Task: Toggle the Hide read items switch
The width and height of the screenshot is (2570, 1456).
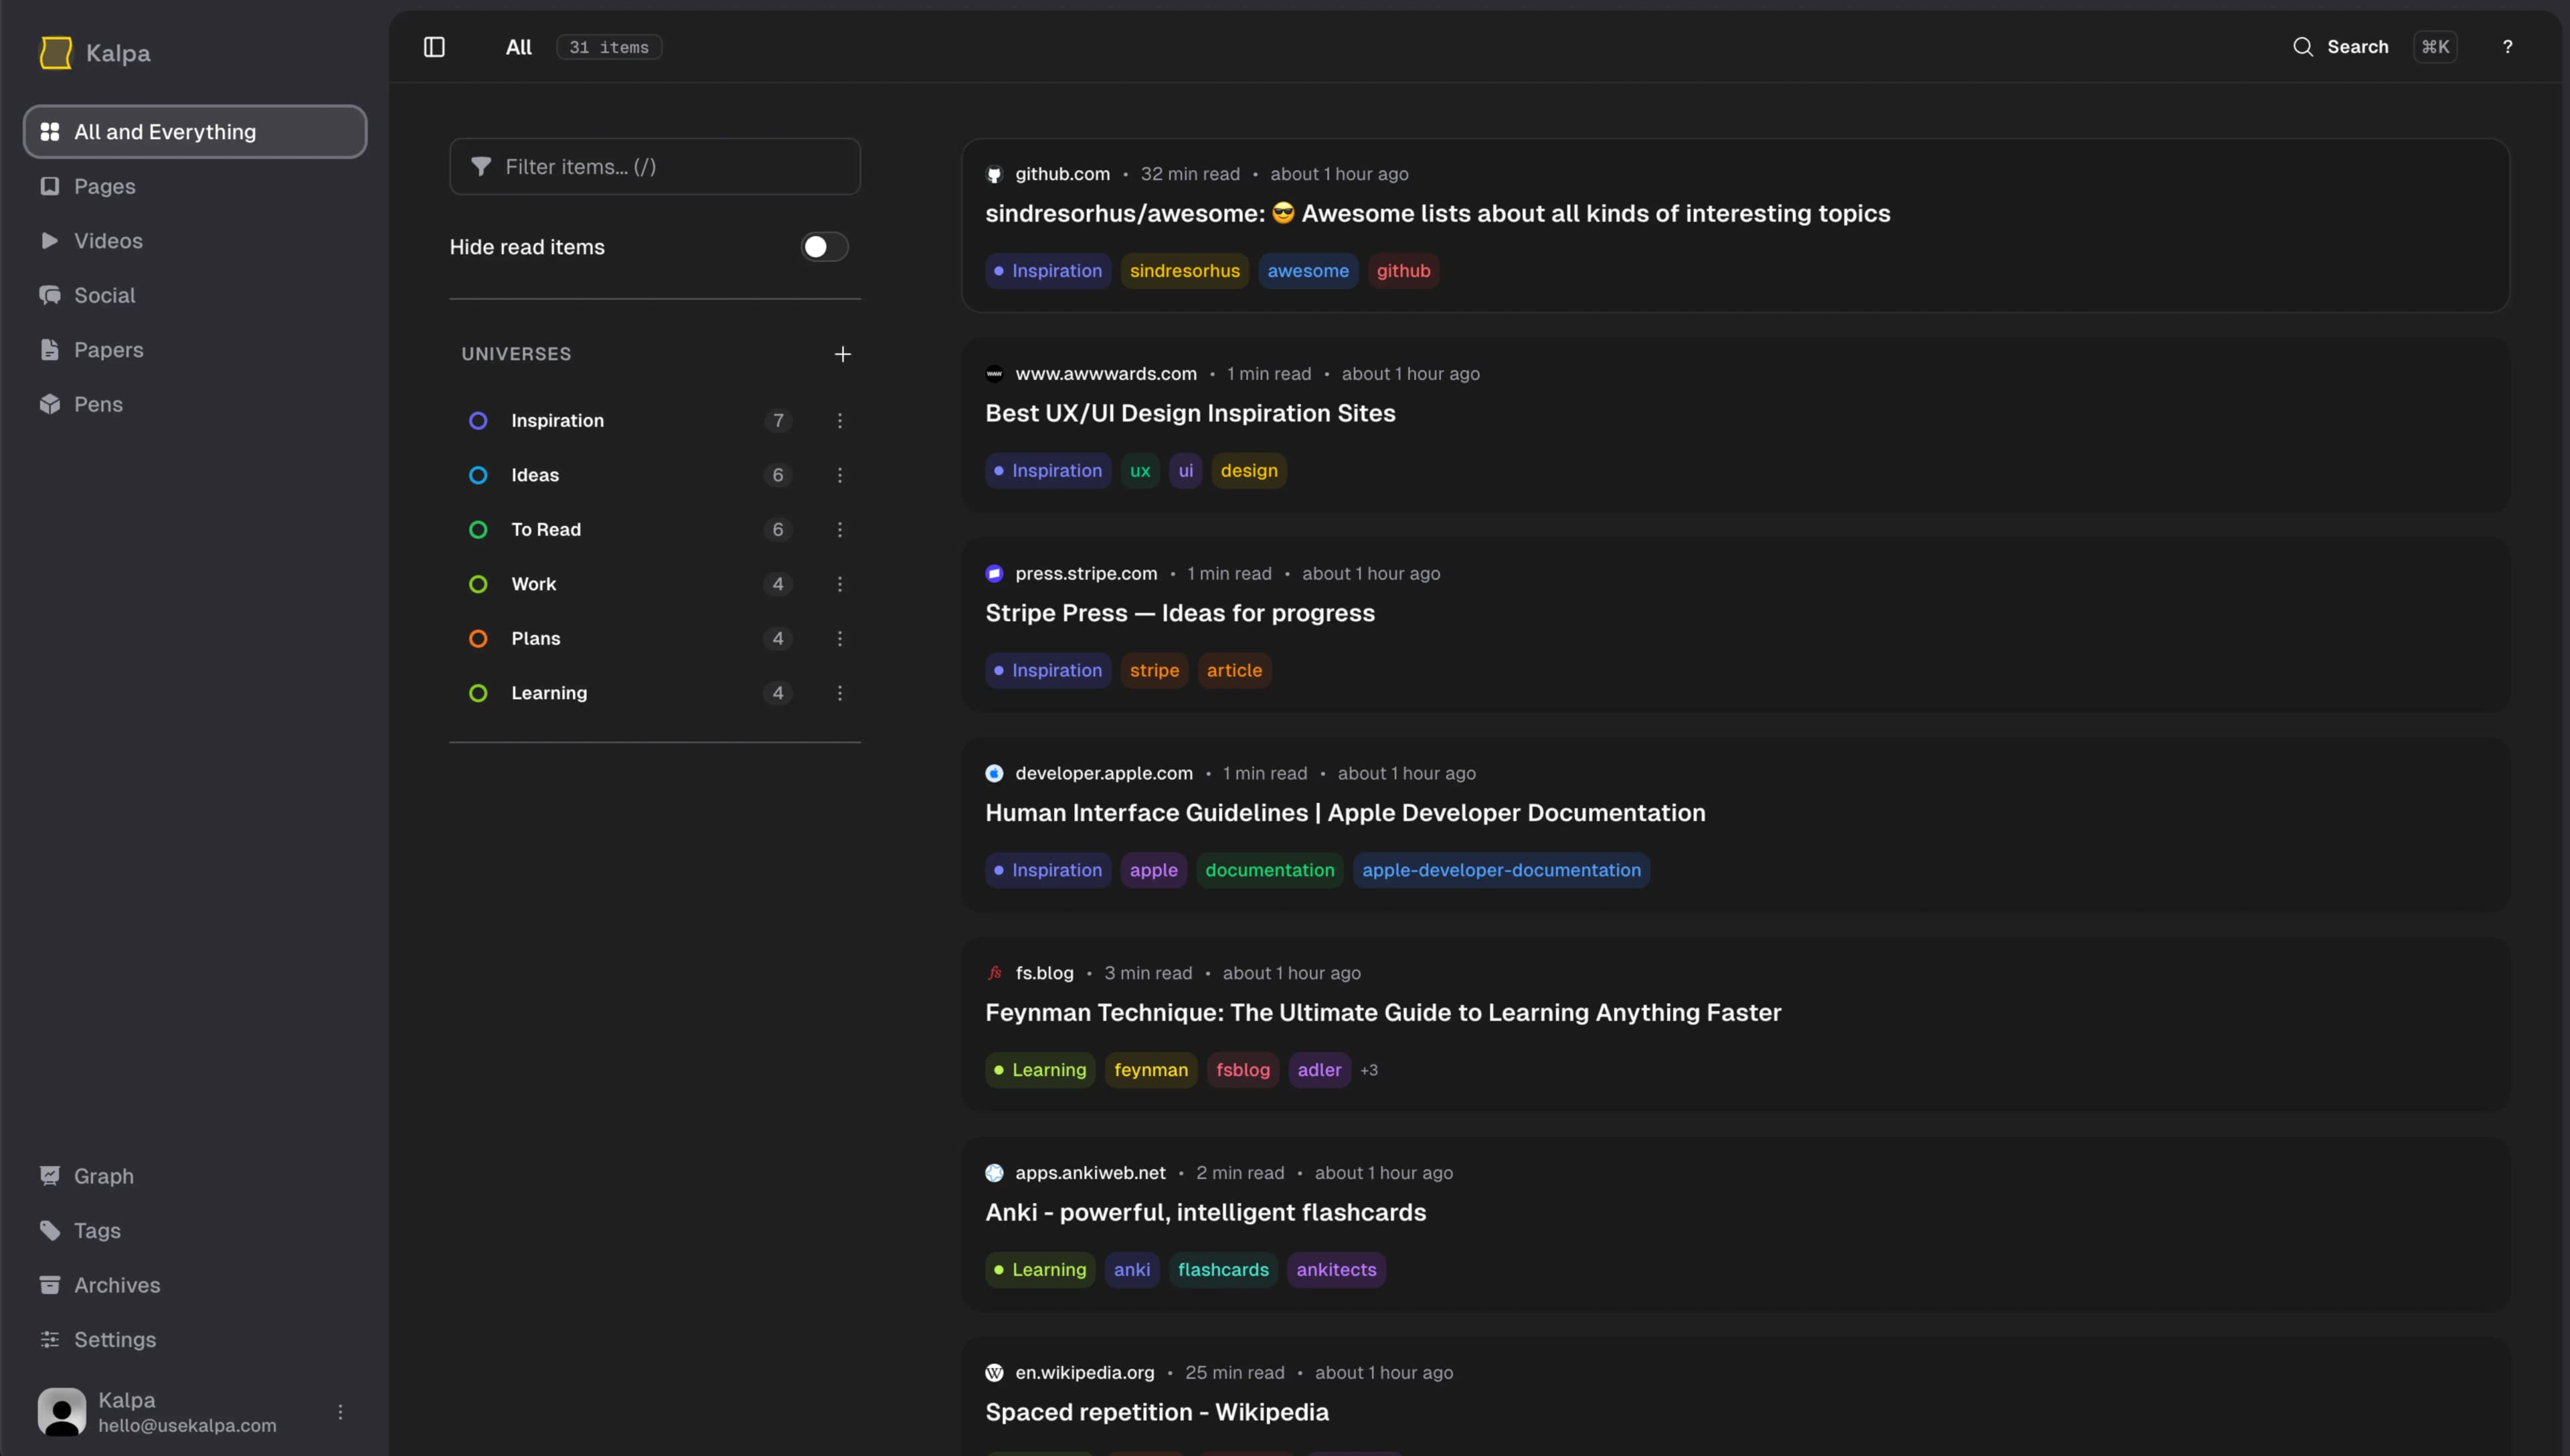Action: (824, 247)
